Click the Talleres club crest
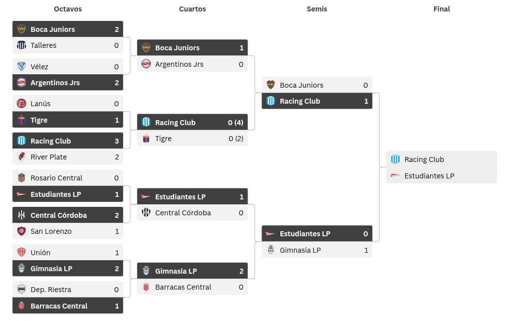This screenshot has height=321, width=509. [x=21, y=45]
